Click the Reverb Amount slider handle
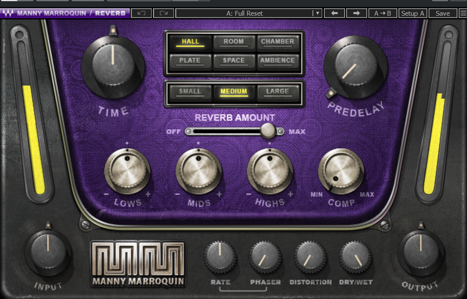This screenshot has height=299, width=467. click(268, 131)
